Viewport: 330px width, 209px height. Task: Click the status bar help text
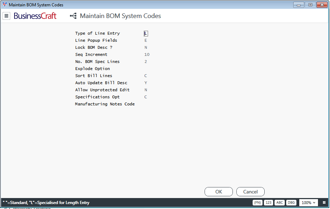pyautogui.click(x=46, y=203)
